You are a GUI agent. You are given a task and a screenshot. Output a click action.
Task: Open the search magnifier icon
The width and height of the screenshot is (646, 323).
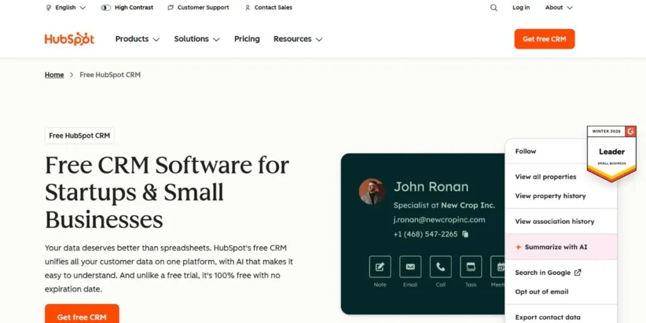(493, 8)
